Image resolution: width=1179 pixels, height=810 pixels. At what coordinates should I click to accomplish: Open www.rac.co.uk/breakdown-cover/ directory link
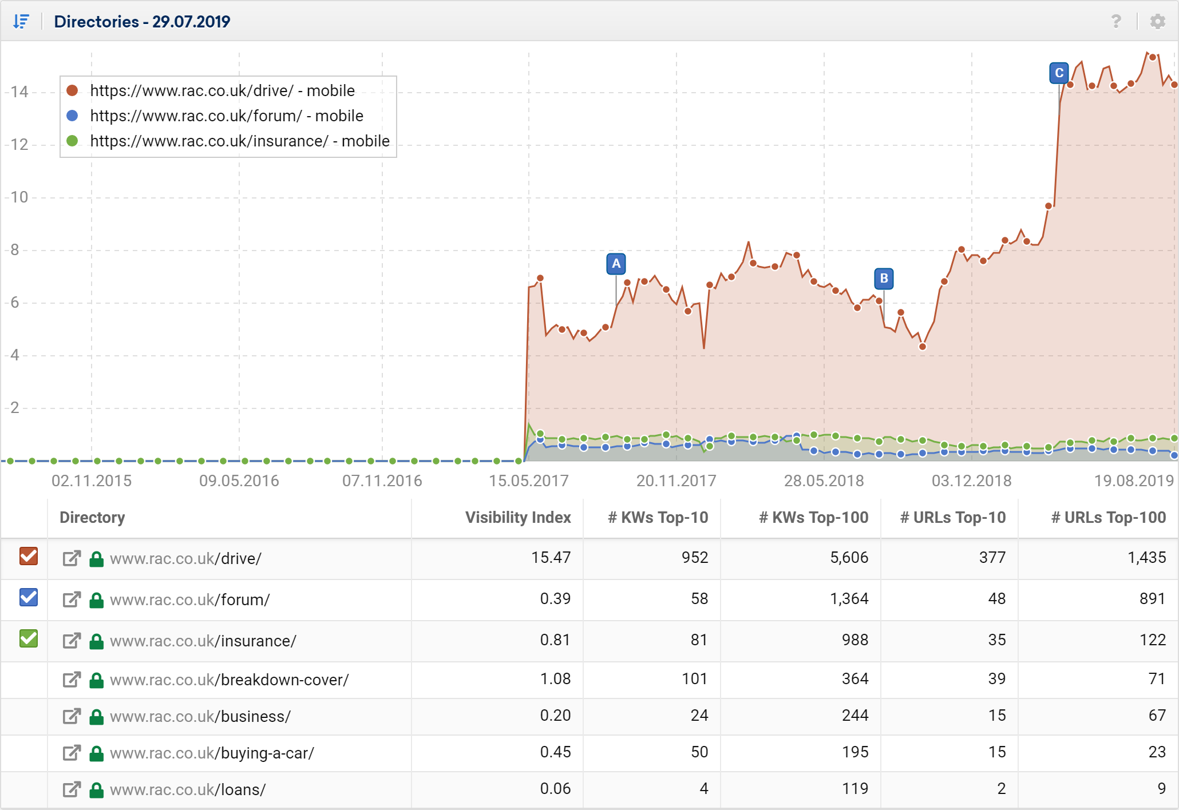point(230,680)
